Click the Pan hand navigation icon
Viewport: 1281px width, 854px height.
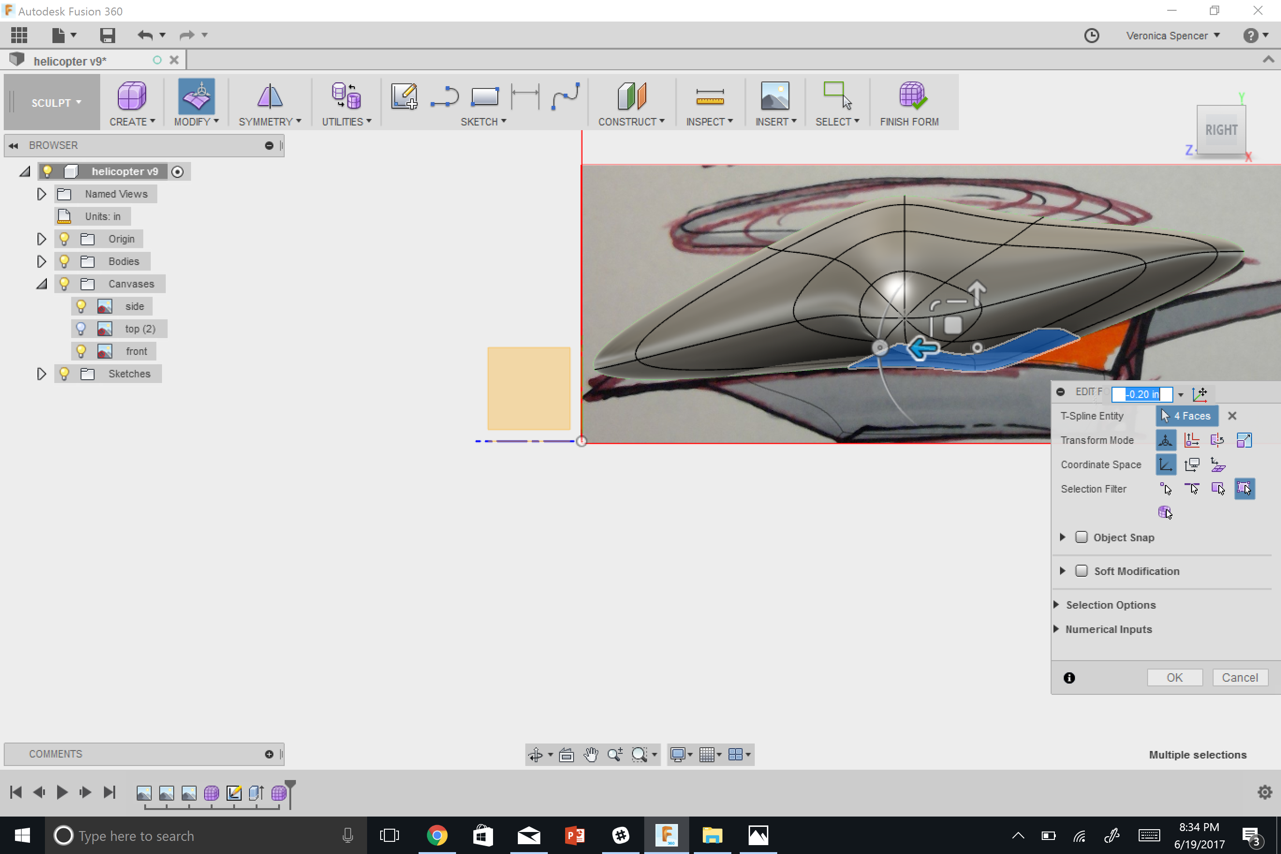(591, 754)
